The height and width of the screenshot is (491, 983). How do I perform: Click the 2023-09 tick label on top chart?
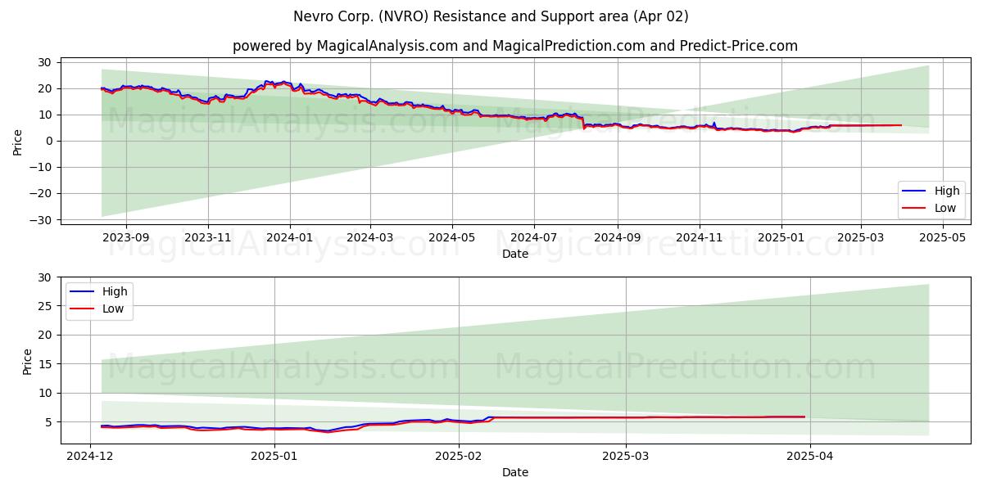126,238
